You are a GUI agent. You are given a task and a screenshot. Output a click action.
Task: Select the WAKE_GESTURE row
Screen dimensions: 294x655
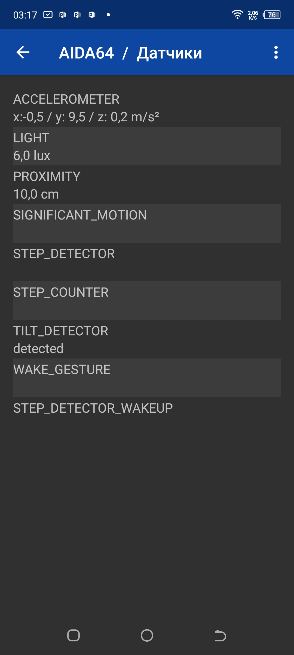pos(147,378)
